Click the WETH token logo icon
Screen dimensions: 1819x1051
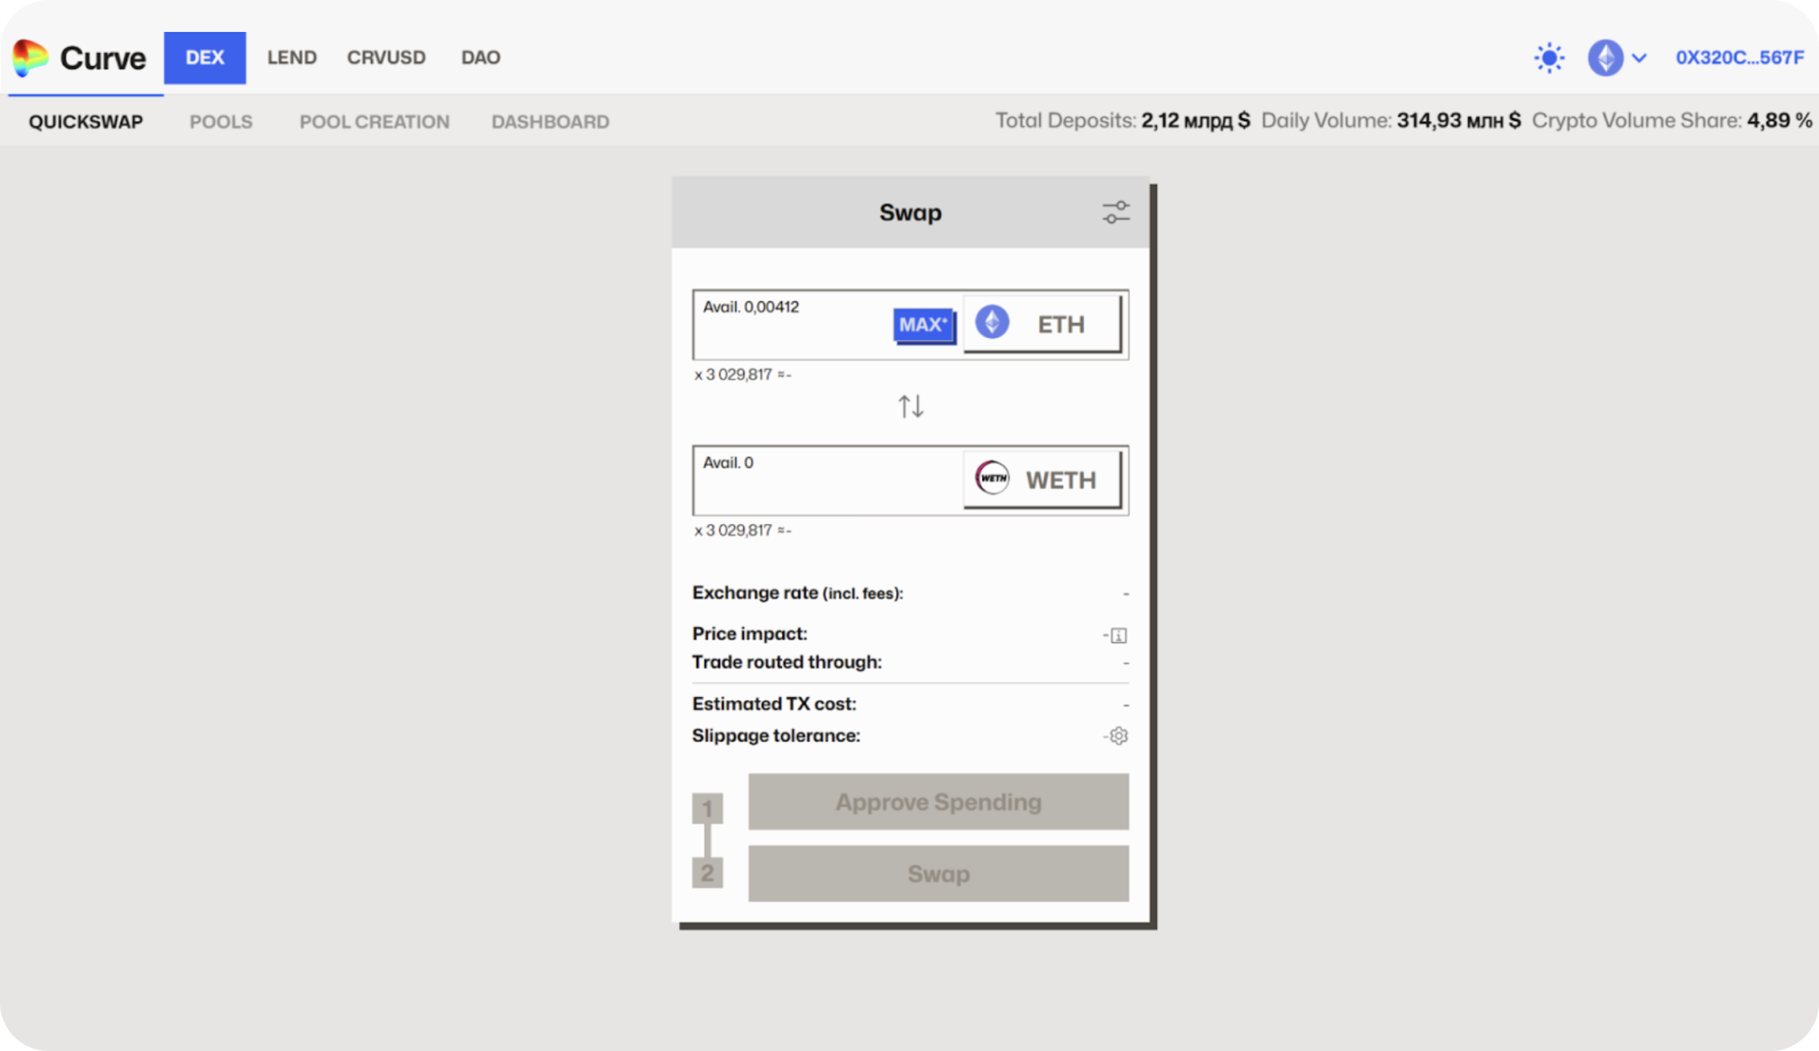pyautogui.click(x=991, y=478)
